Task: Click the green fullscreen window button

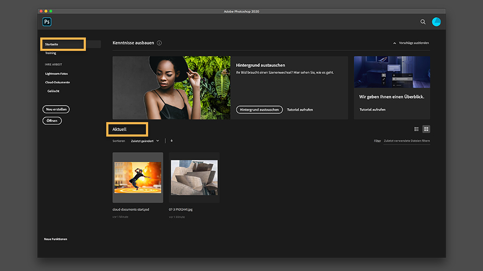Action: 51,11
